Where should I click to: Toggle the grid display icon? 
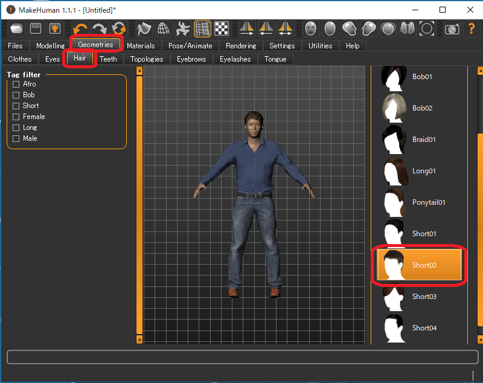202,28
